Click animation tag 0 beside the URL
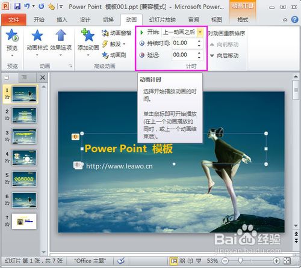The width and height of the screenshot is (301, 268). click(x=78, y=165)
